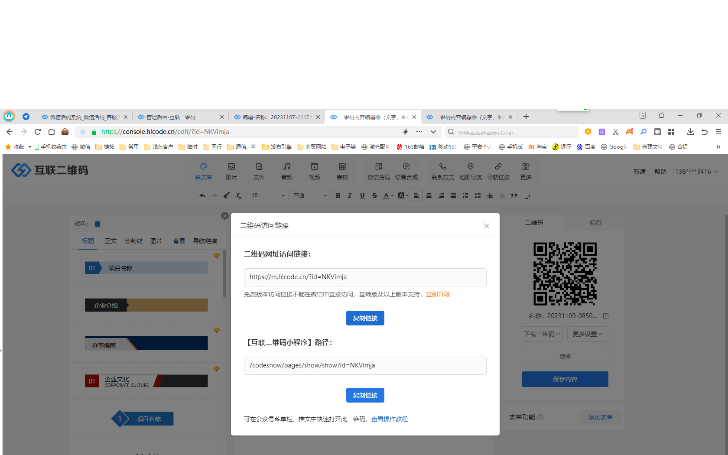Open the 下载二维码 download dropdown
728x455 pixels.
tap(542, 334)
